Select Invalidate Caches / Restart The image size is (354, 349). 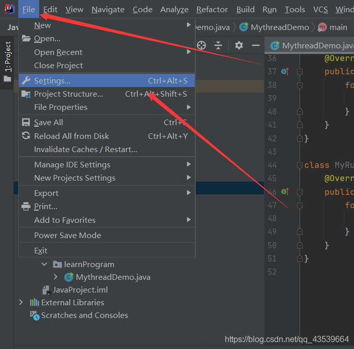point(107,149)
